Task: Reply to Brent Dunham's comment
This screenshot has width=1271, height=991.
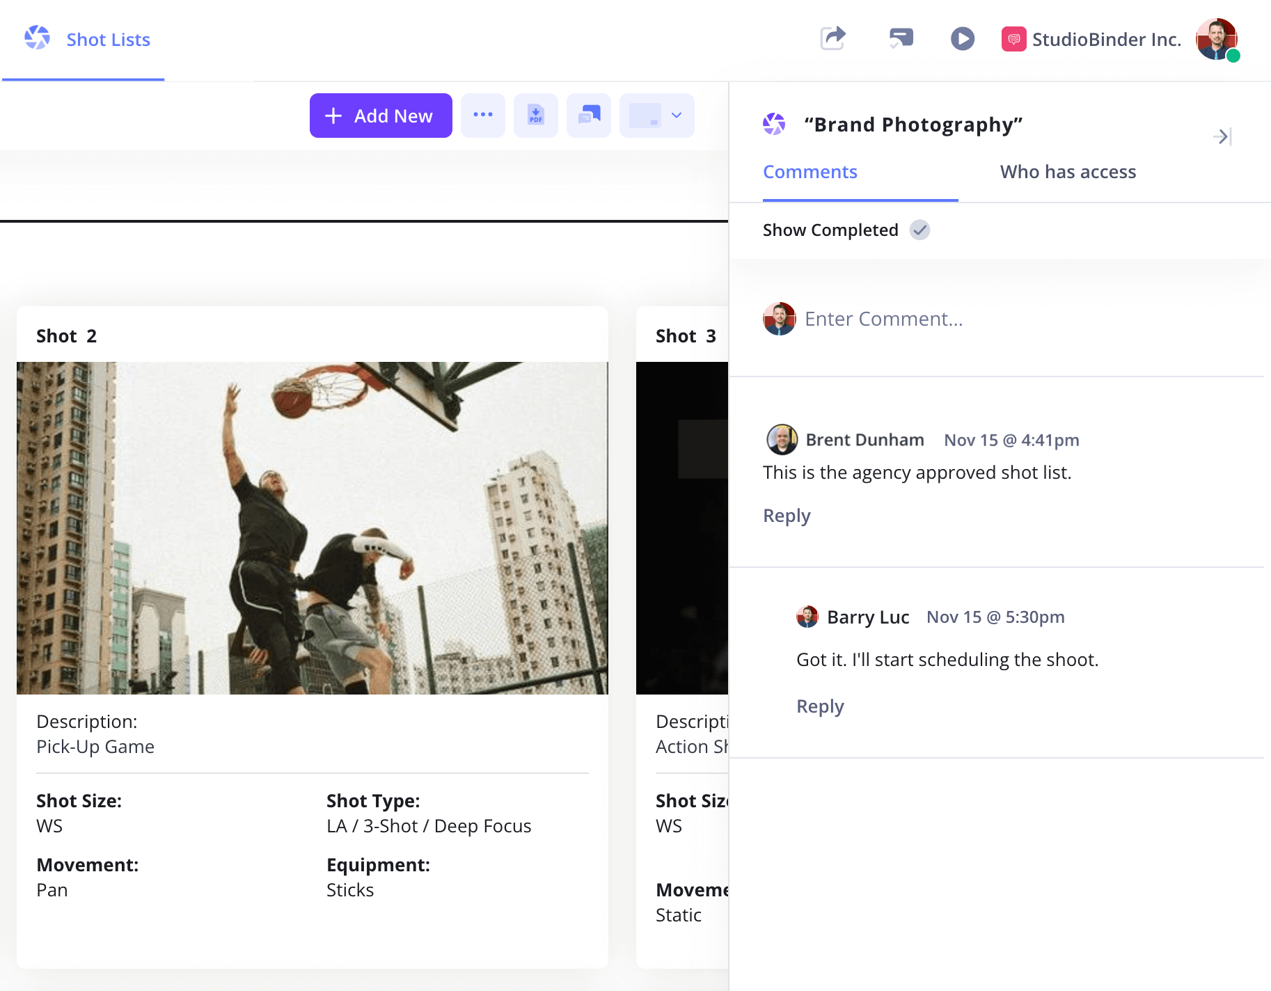Action: (787, 516)
